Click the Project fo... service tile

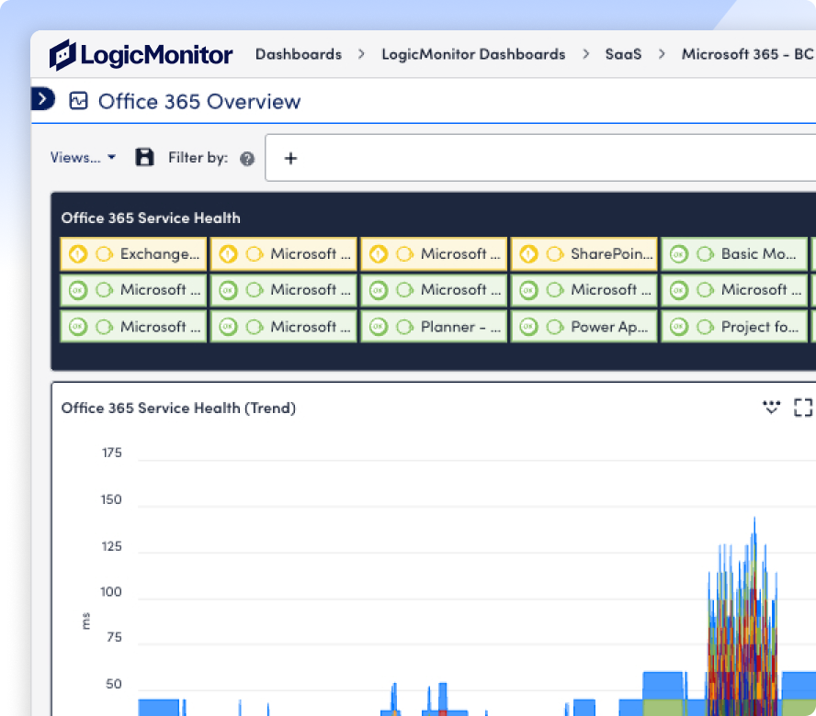pos(734,327)
